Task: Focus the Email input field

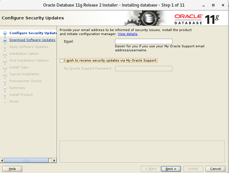Action: pyautogui.click(x=144, y=41)
